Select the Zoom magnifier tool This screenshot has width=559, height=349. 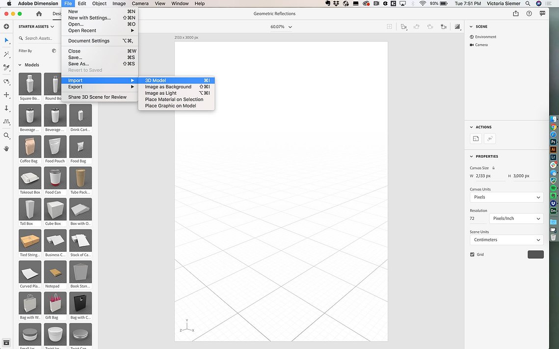(6, 135)
